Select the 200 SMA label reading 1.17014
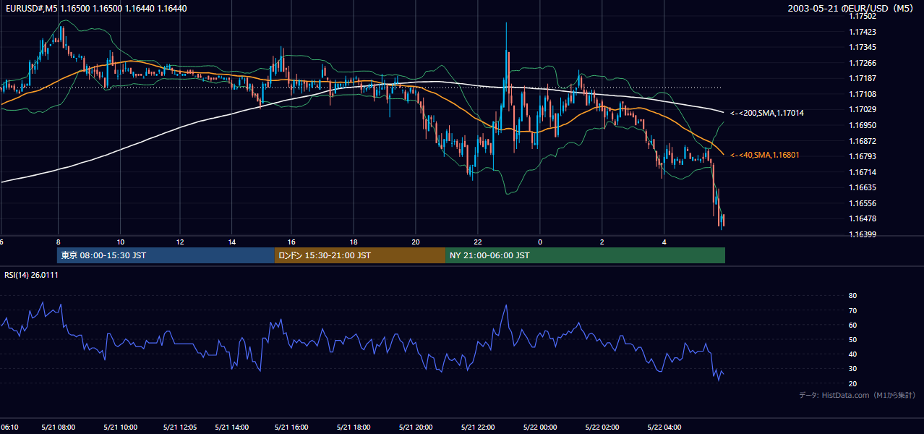Image resolution: width=924 pixels, height=434 pixels. [x=767, y=113]
